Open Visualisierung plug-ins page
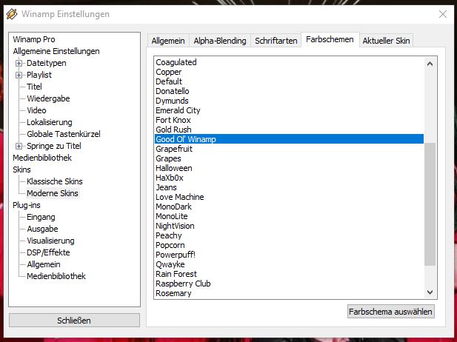The height and width of the screenshot is (342, 457). coord(50,241)
